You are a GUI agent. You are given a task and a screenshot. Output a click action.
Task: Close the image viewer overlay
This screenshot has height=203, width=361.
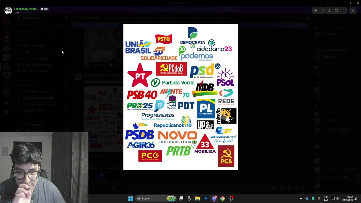(353, 10)
